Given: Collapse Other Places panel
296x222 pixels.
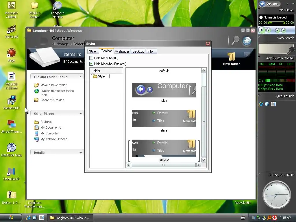Looking at the screenshot, I should click(x=81, y=113).
